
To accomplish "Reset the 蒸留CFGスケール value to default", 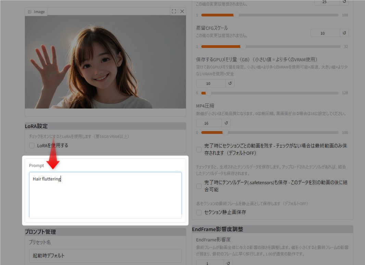I will 344,33.
